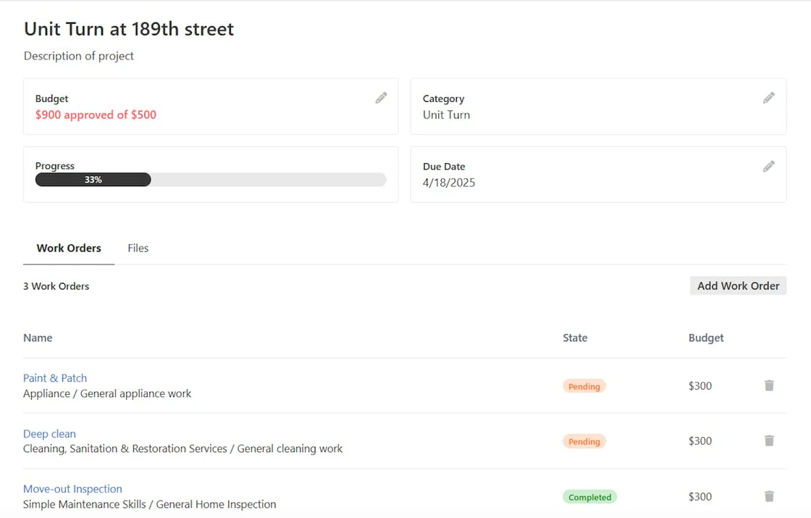Open the Paint & Patch link
Screen dimensions: 811x518
[x=55, y=377]
